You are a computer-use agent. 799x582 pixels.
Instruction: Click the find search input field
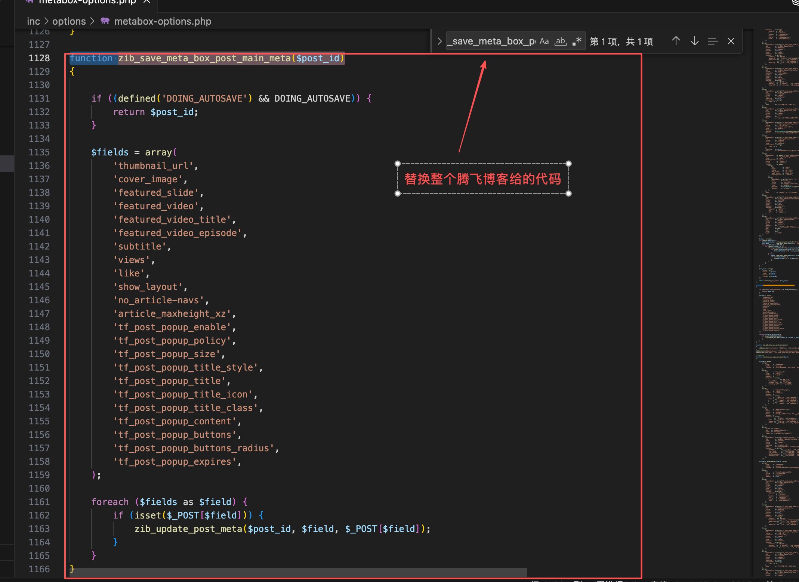coord(492,41)
